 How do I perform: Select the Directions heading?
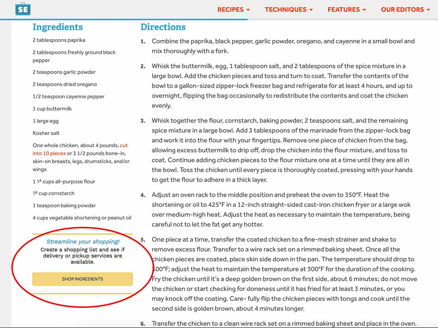(163, 27)
